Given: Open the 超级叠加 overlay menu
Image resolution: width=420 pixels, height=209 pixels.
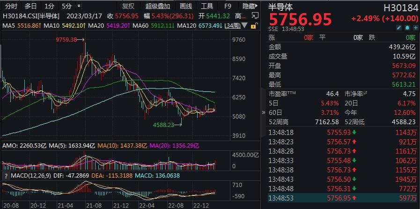Looking at the screenshot, I should 158,6.
